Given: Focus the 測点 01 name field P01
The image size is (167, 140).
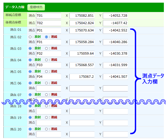Looking at the screenshot, I should 49,30.
